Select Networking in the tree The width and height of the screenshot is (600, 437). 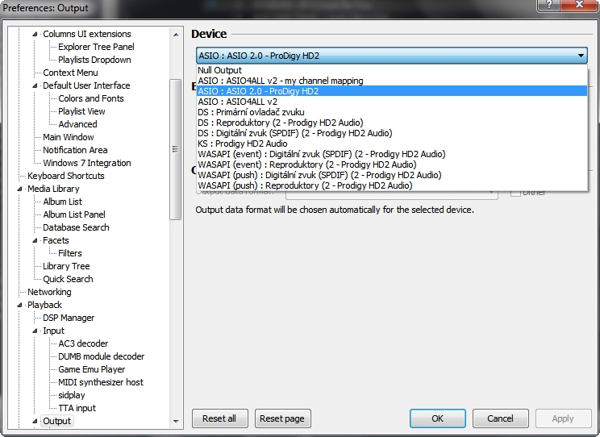[x=49, y=293]
